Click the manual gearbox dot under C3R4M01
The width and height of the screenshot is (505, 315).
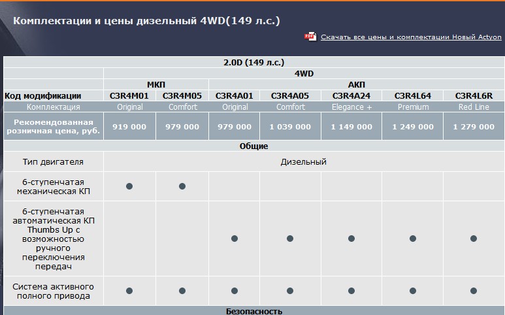(x=129, y=186)
